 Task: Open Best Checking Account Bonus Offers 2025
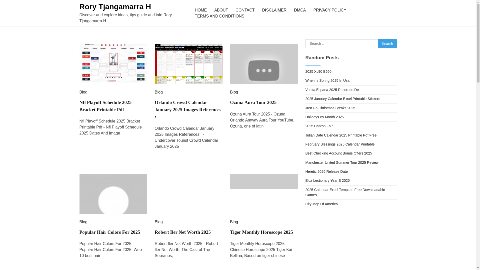339,153
